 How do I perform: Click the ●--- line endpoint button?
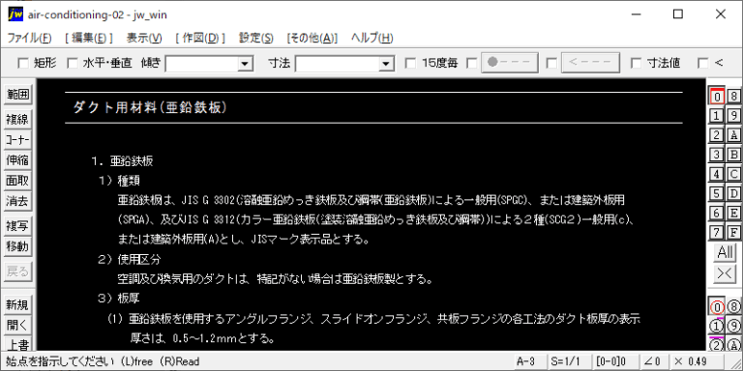[x=510, y=63]
